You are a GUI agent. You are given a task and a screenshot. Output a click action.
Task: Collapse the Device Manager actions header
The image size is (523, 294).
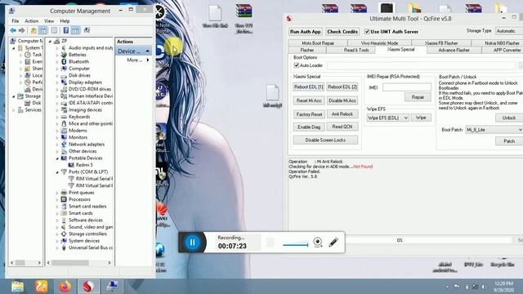click(147, 51)
